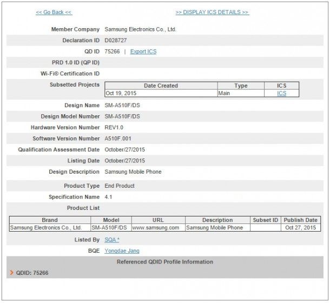Click the Hardware Version value 'REV1.0'
330x303 pixels.
tap(114, 127)
